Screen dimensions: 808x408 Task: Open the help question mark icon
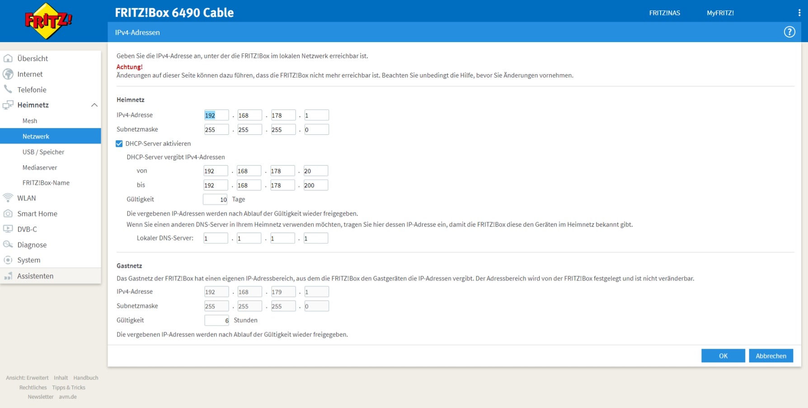click(x=789, y=32)
